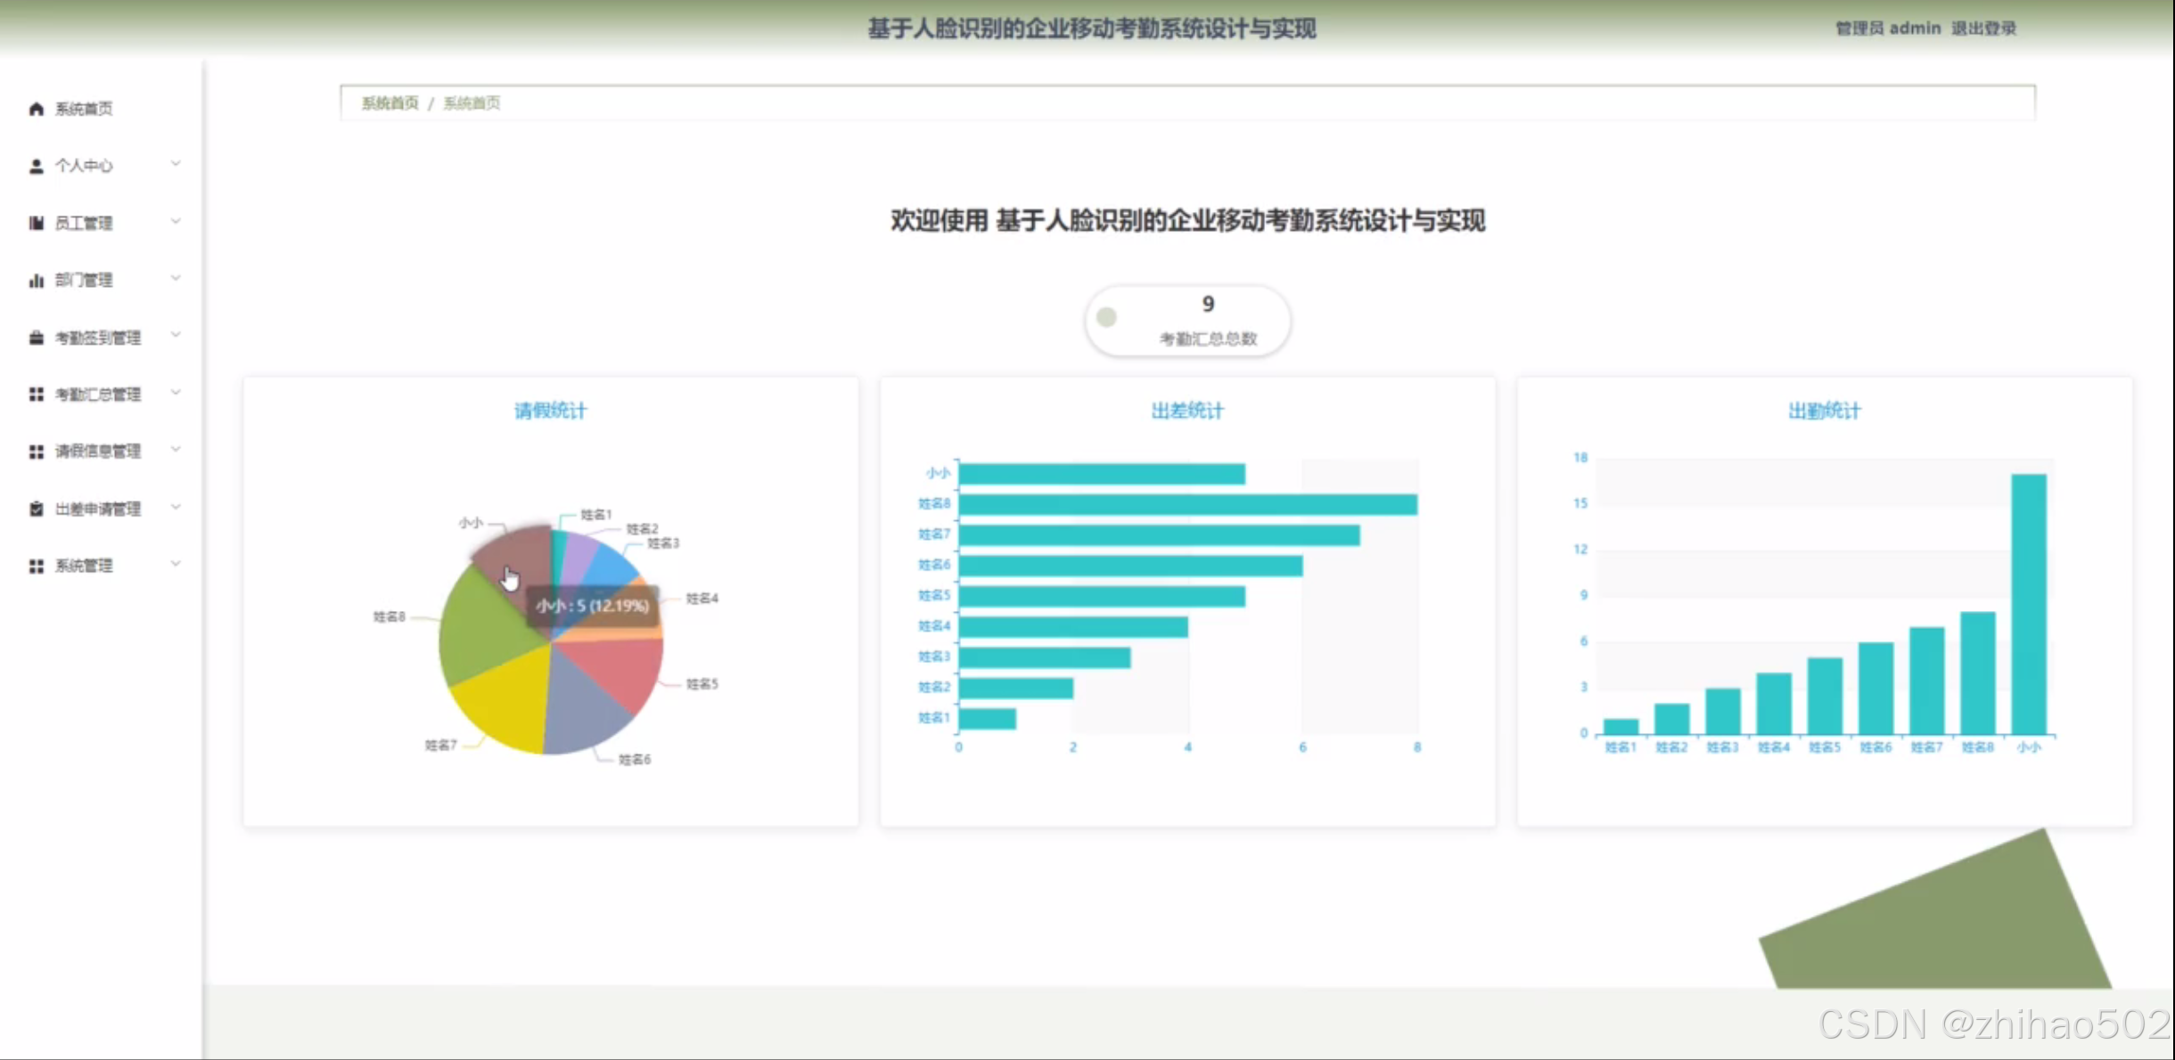This screenshot has width=2175, height=1060.
Task: Expand the 员工管理 submenu arrow
Action: 176,221
